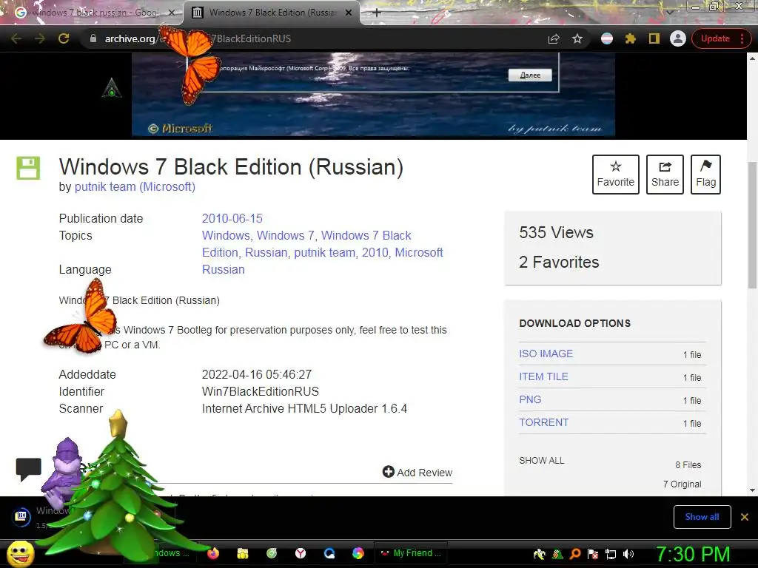Click the Share button on the item
This screenshot has width=758, height=568.
click(x=665, y=175)
